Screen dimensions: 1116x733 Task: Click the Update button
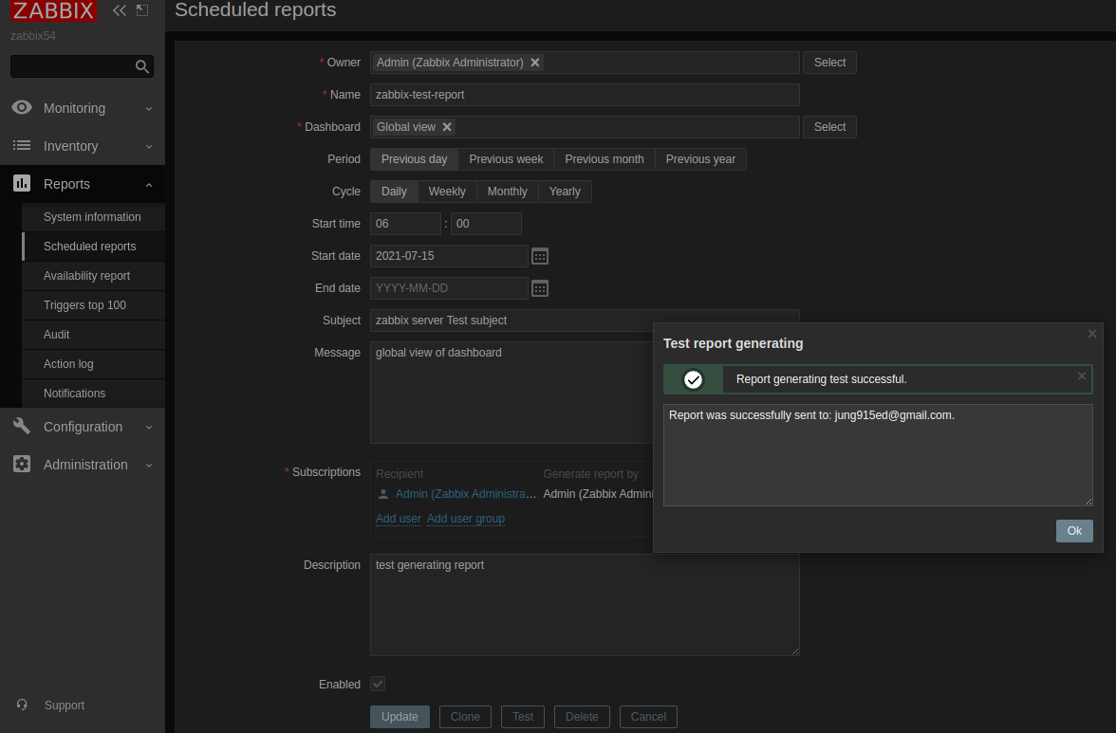click(x=400, y=717)
